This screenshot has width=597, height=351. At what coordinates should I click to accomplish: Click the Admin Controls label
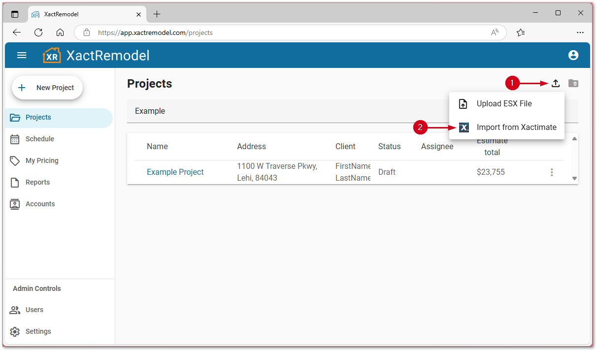[37, 289]
